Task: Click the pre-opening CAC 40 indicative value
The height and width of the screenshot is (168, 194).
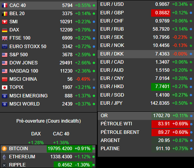Action: coord(61,143)
